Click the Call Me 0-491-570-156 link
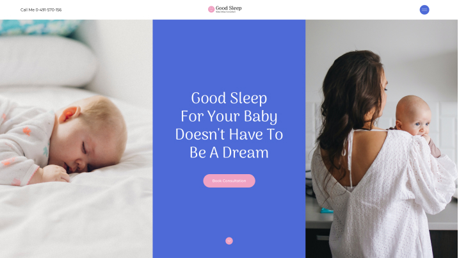 click(41, 10)
